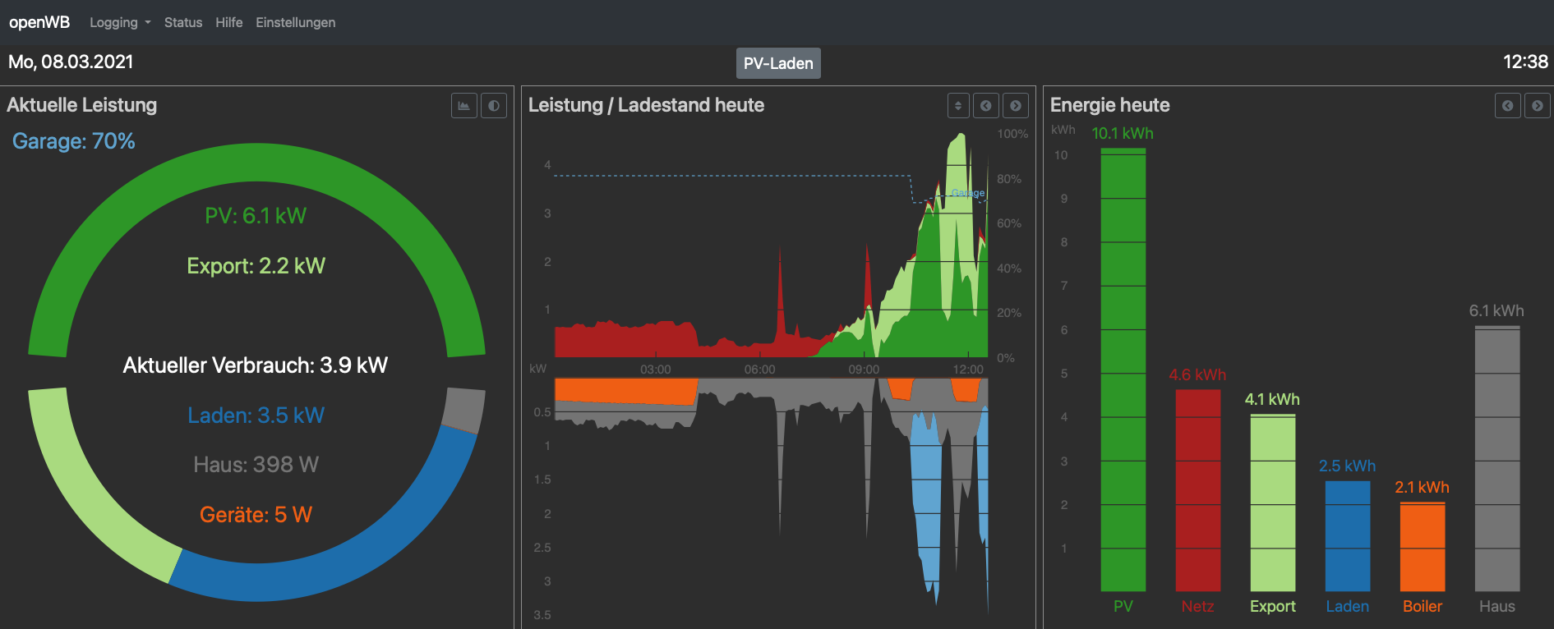This screenshot has height=629, width=1554.
Task: Click the Garage legend label in the graph
Action: click(x=968, y=193)
